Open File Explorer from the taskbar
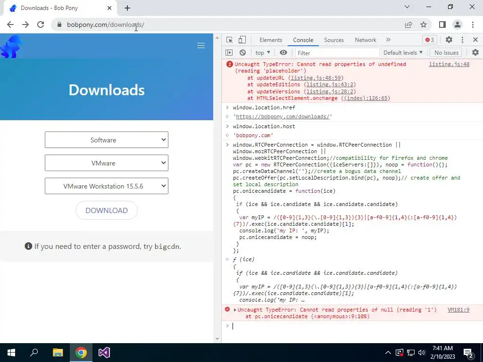 tap(58, 353)
